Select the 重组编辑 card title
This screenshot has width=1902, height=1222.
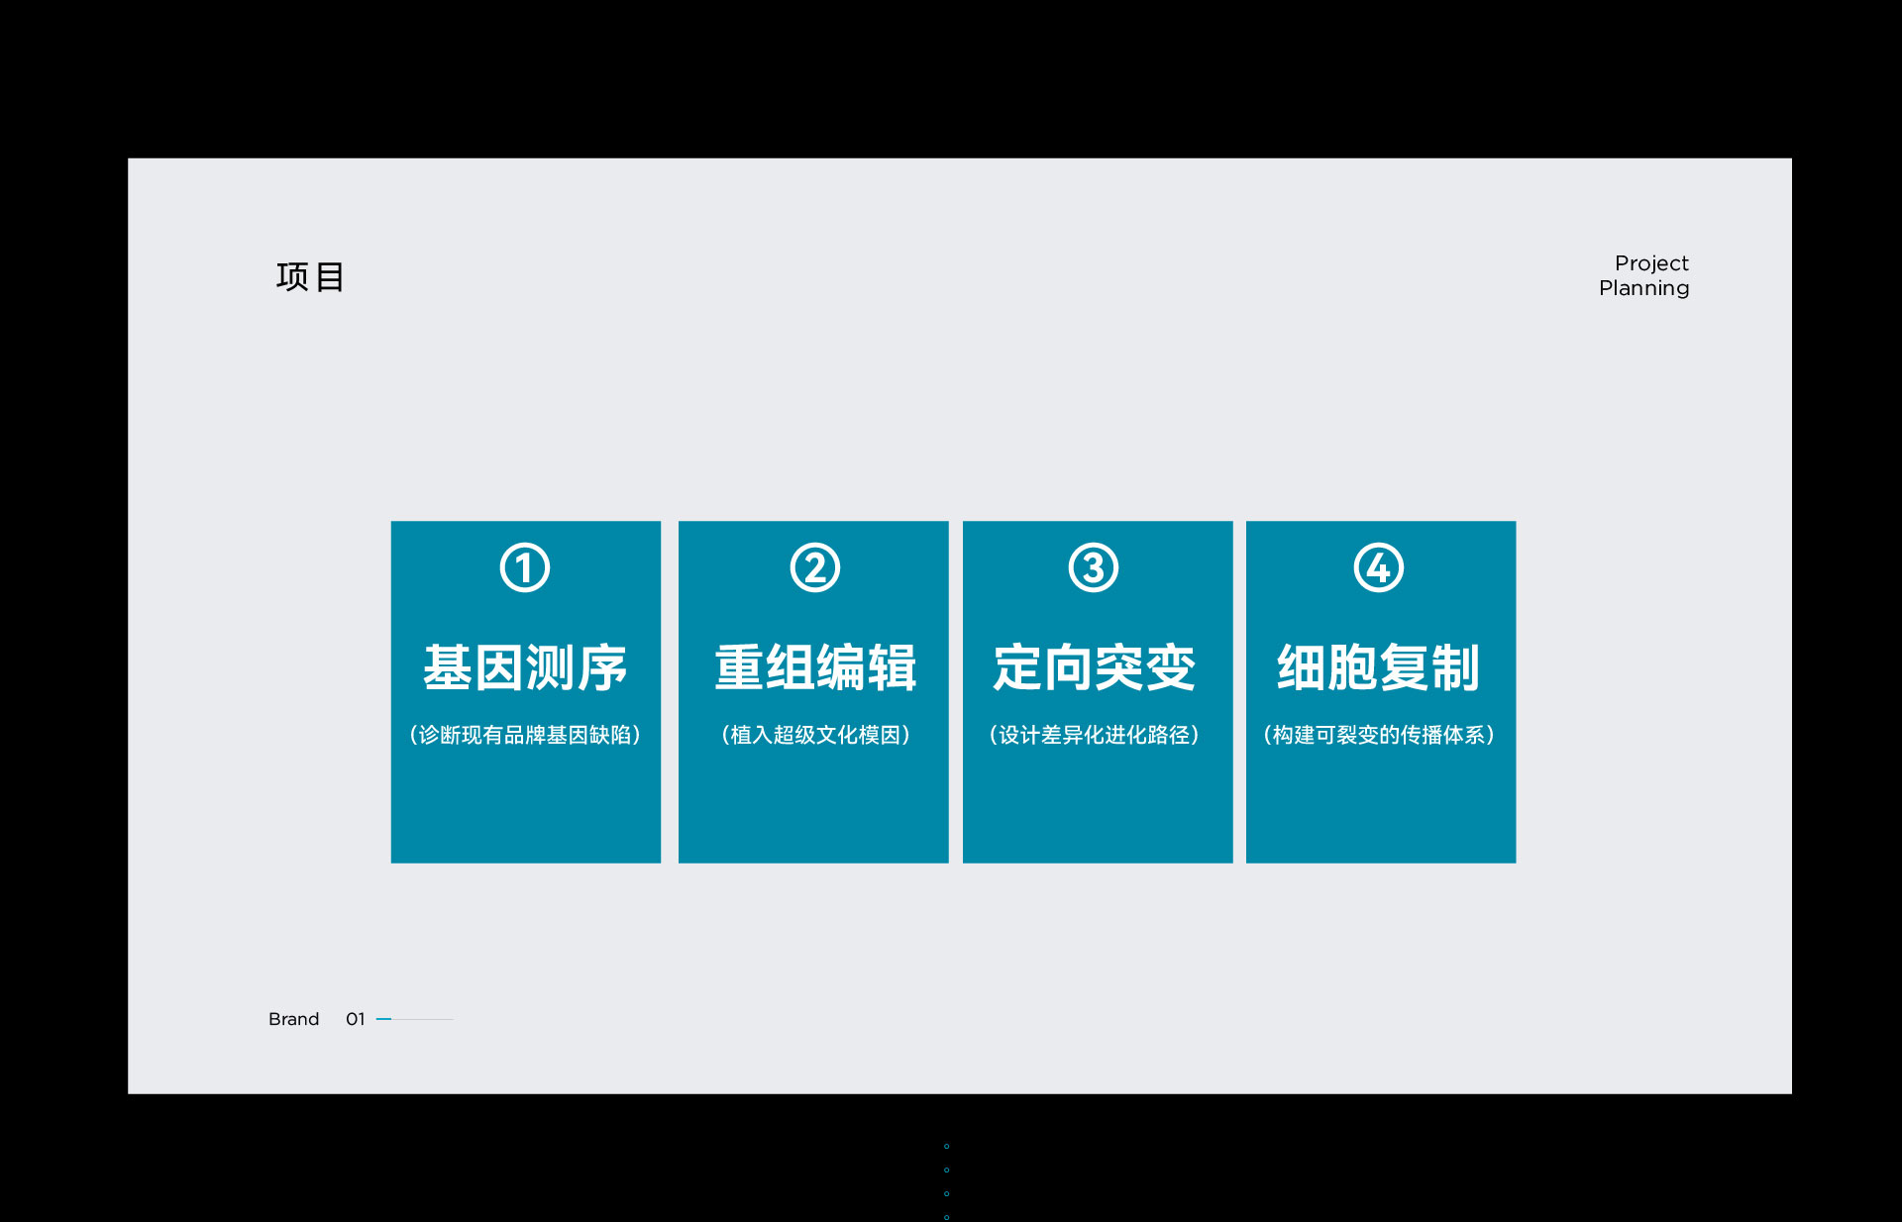click(814, 667)
